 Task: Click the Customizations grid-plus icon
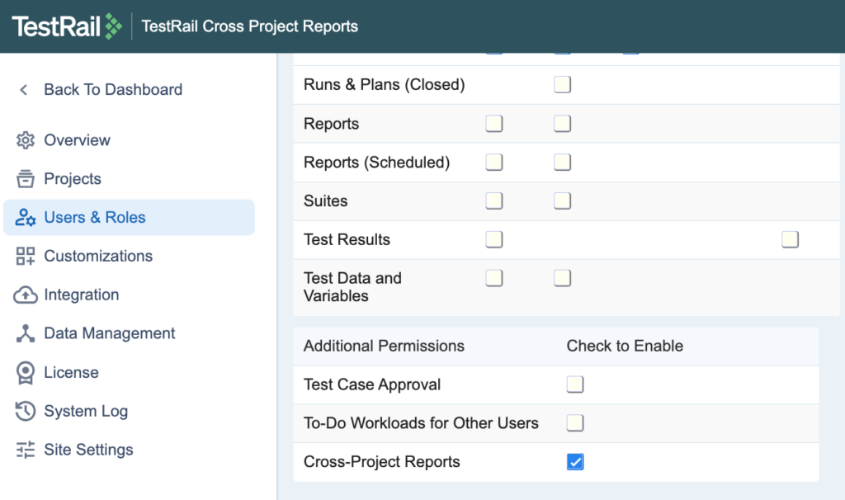click(x=26, y=257)
